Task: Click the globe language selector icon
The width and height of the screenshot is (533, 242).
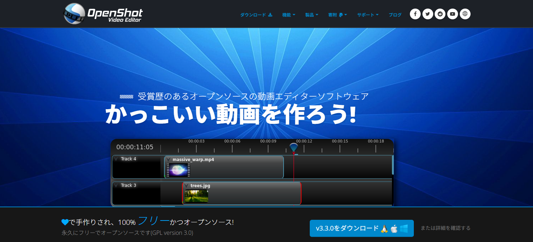Action: (465, 14)
